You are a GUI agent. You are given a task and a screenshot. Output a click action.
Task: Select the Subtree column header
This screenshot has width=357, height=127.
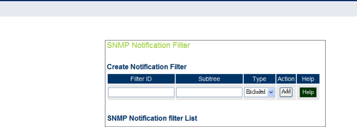(x=209, y=79)
